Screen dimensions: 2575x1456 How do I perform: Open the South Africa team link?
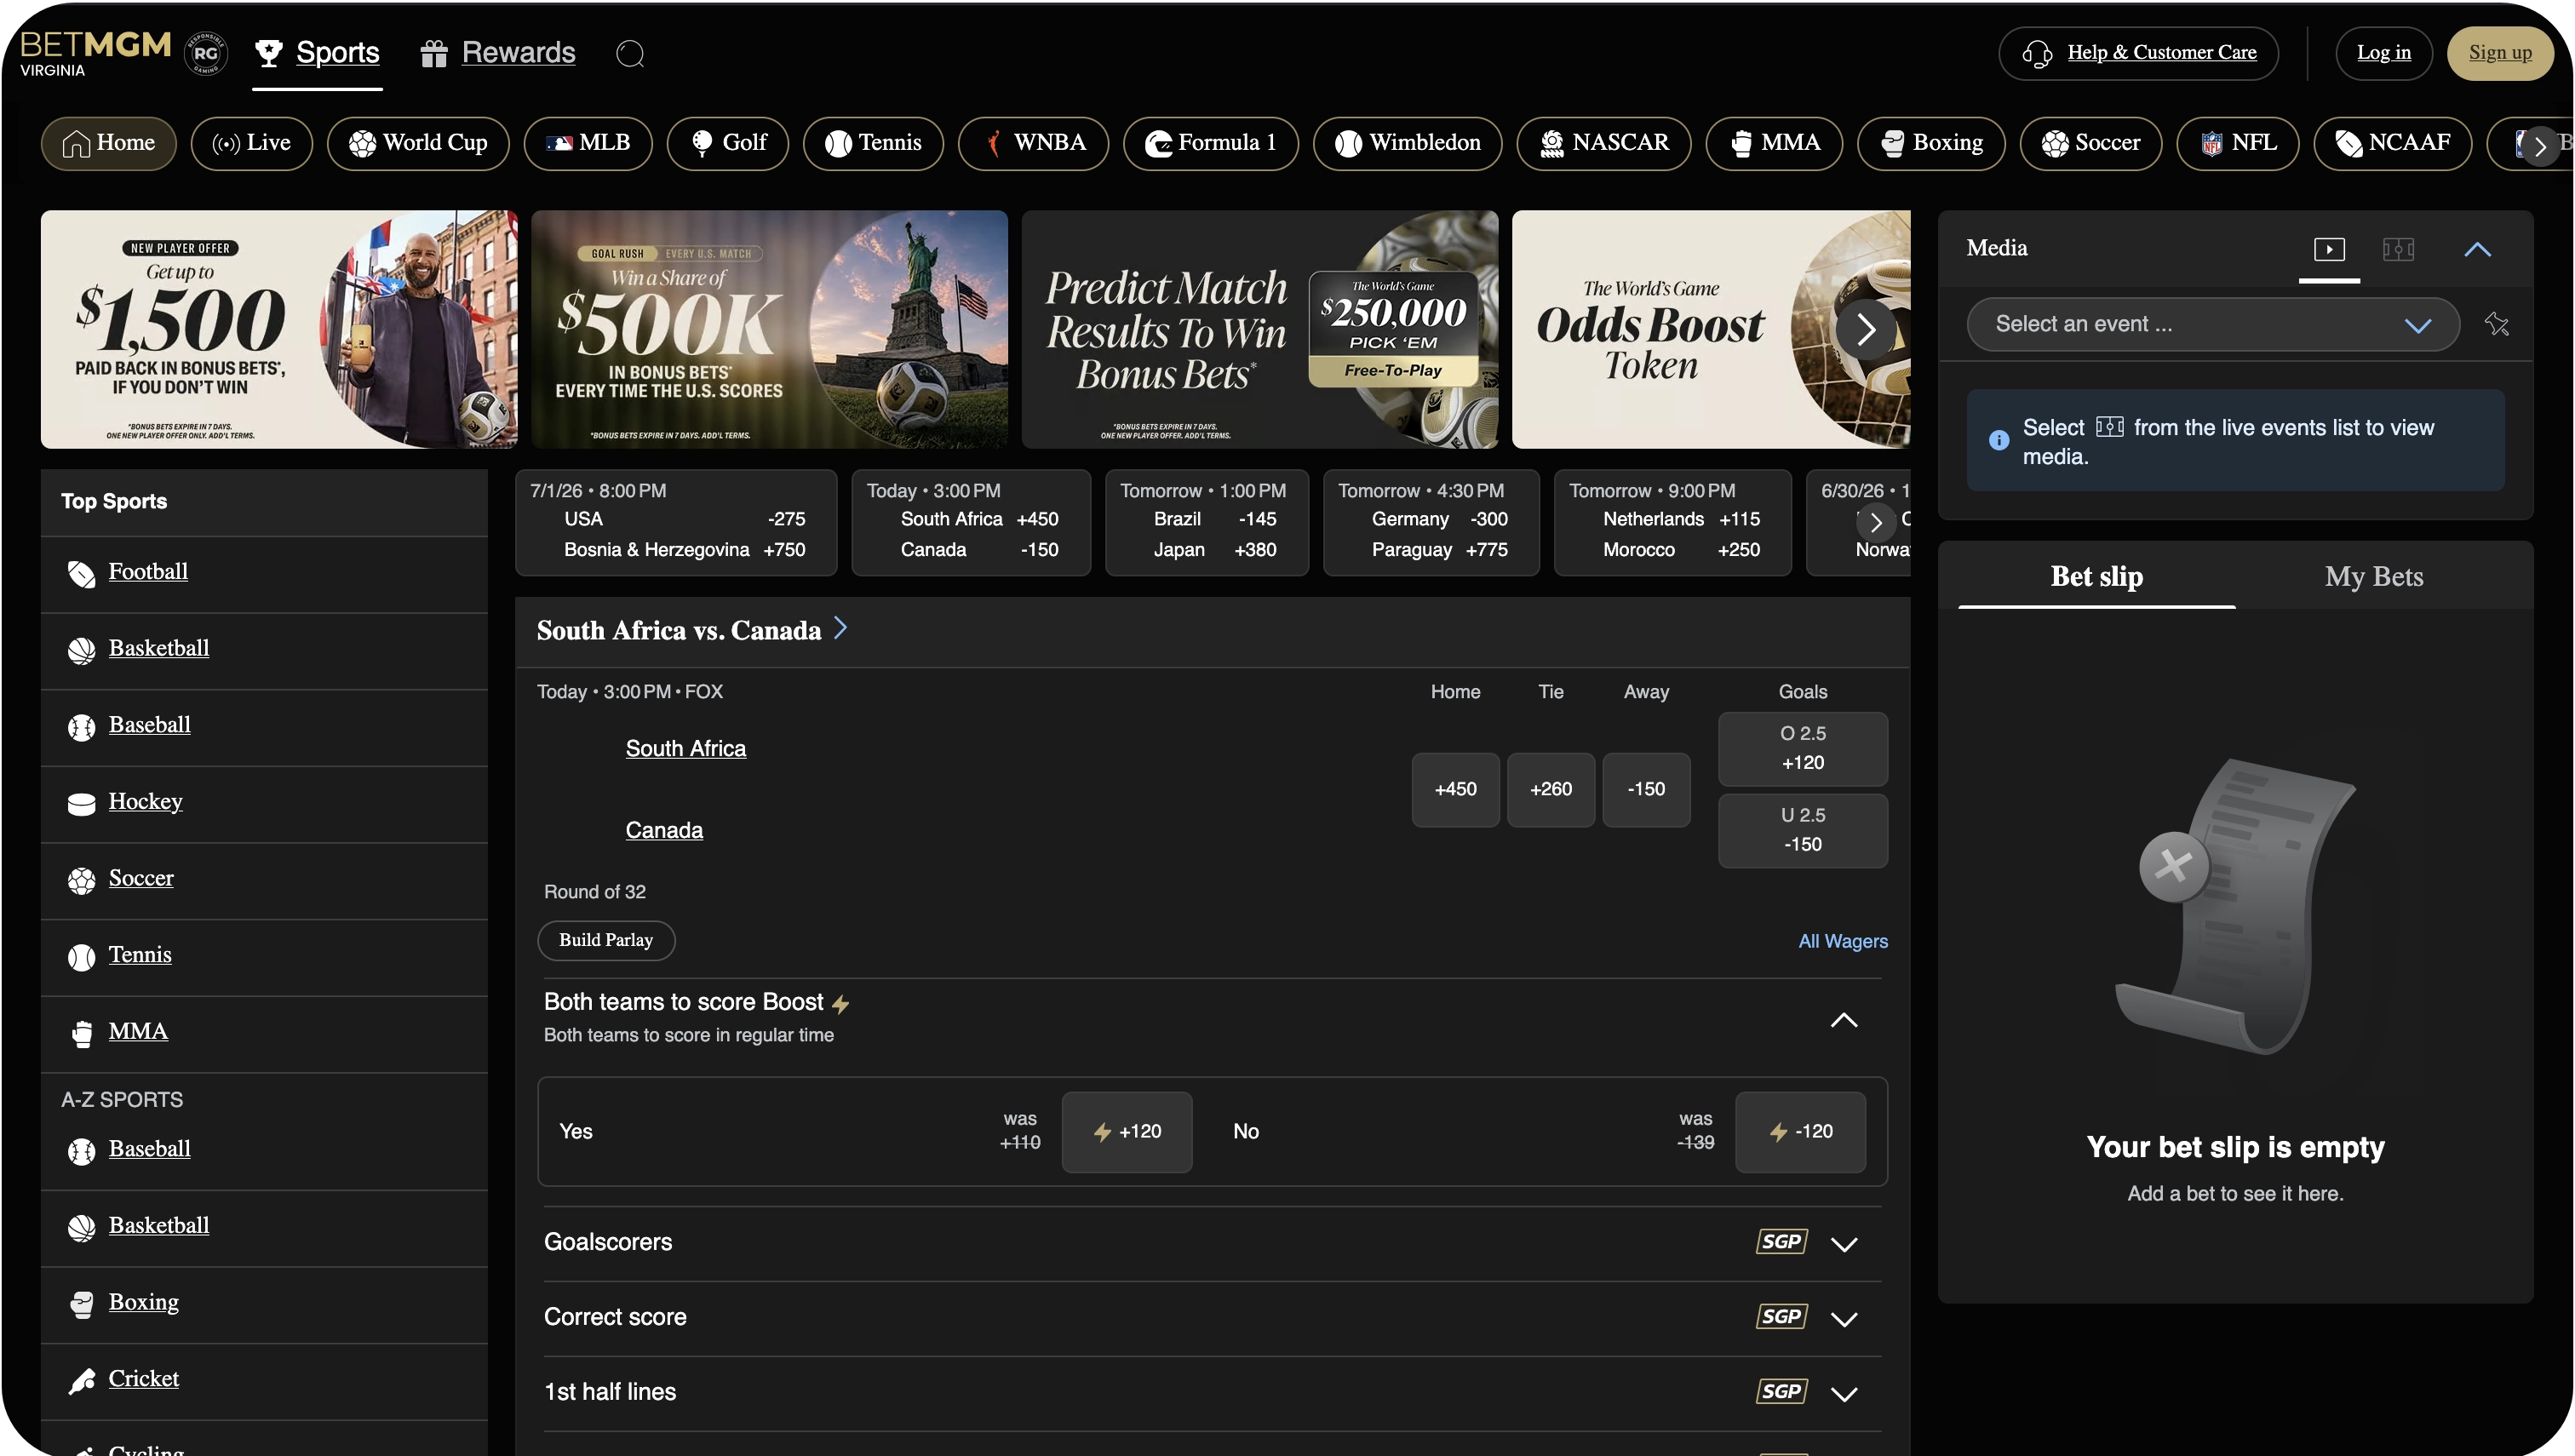pos(685,749)
